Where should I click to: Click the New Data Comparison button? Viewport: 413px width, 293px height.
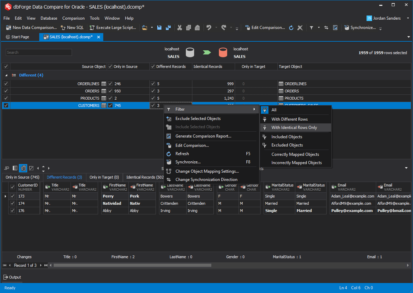pos(31,28)
